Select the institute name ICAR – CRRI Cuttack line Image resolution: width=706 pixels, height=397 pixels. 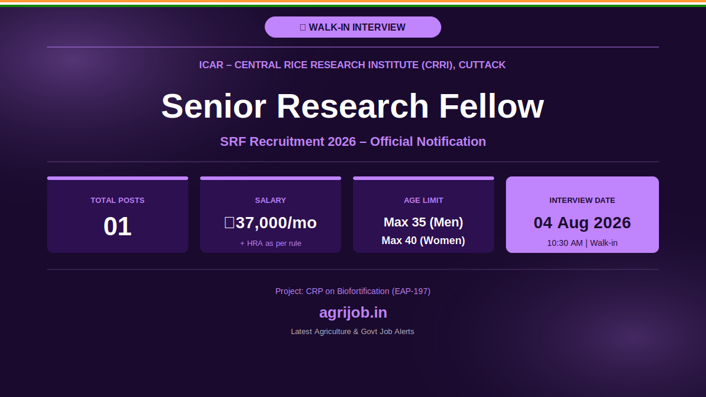352,65
